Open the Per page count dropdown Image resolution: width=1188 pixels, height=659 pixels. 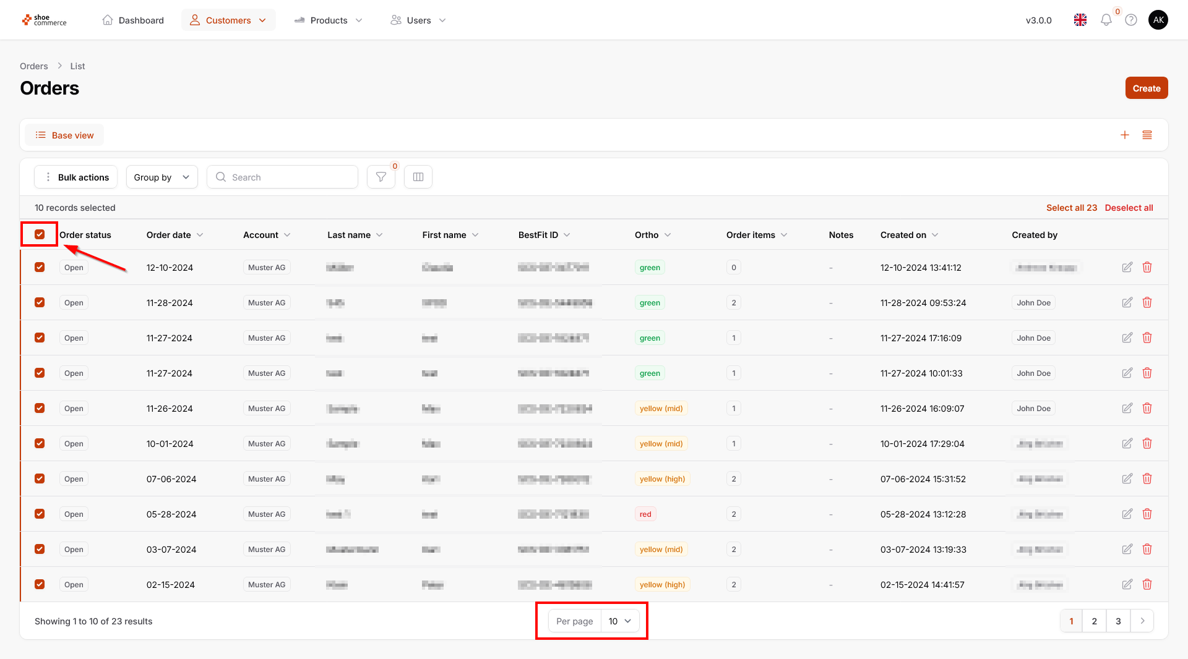pos(619,621)
